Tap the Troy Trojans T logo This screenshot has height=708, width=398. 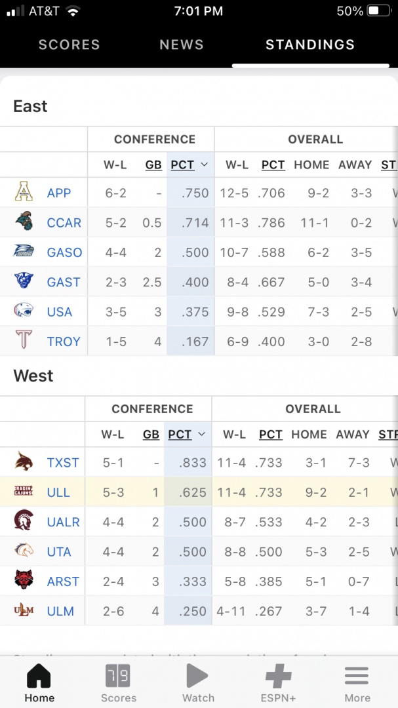[x=24, y=341]
